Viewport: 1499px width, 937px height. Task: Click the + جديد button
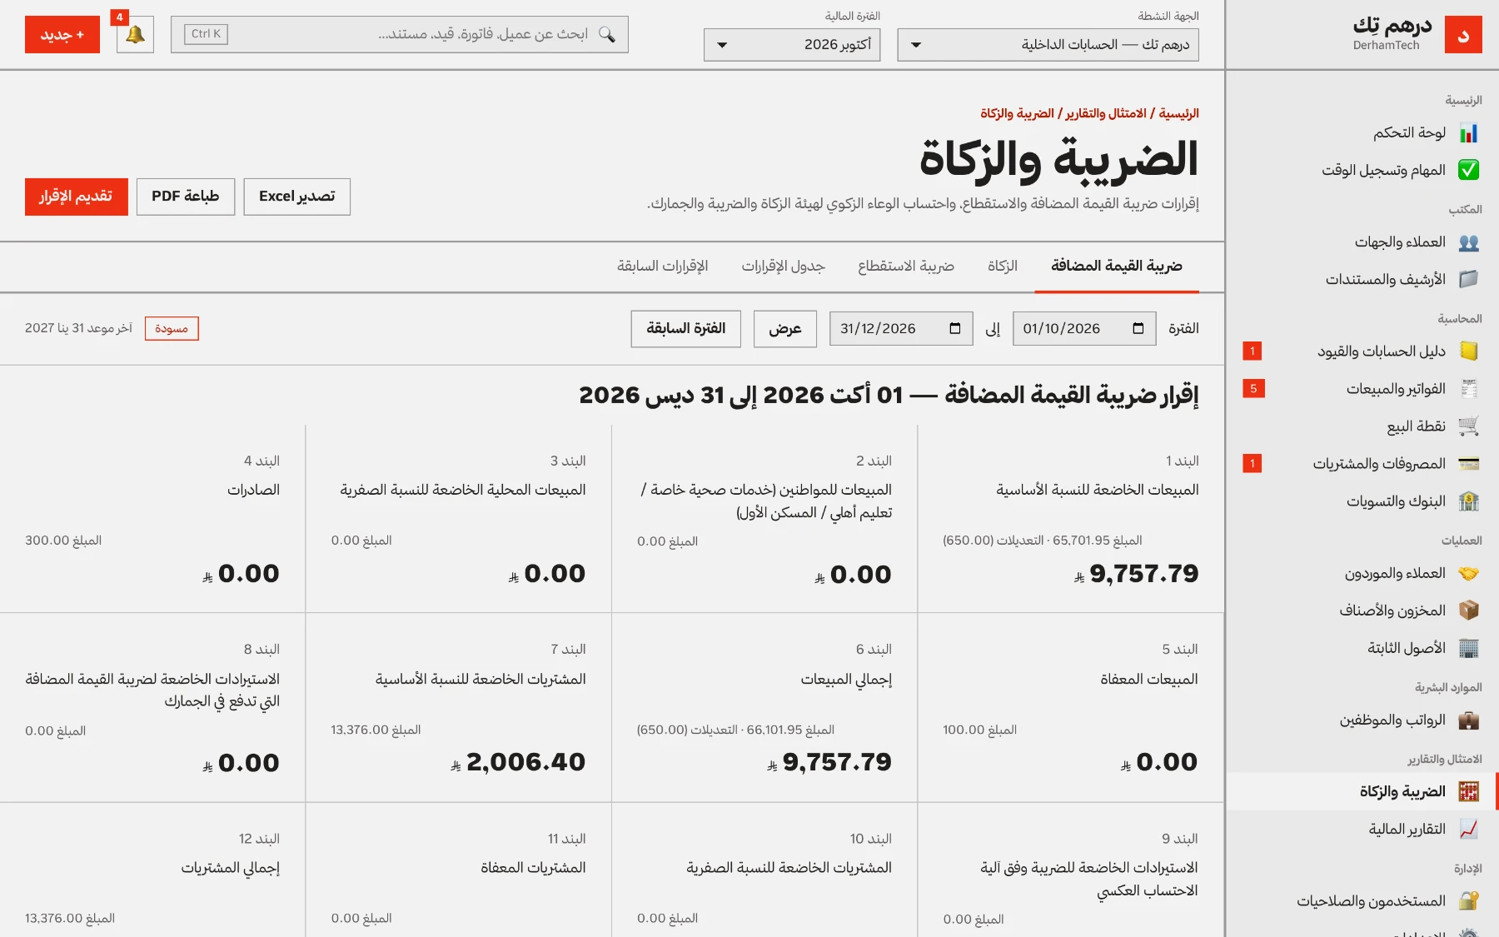click(62, 35)
